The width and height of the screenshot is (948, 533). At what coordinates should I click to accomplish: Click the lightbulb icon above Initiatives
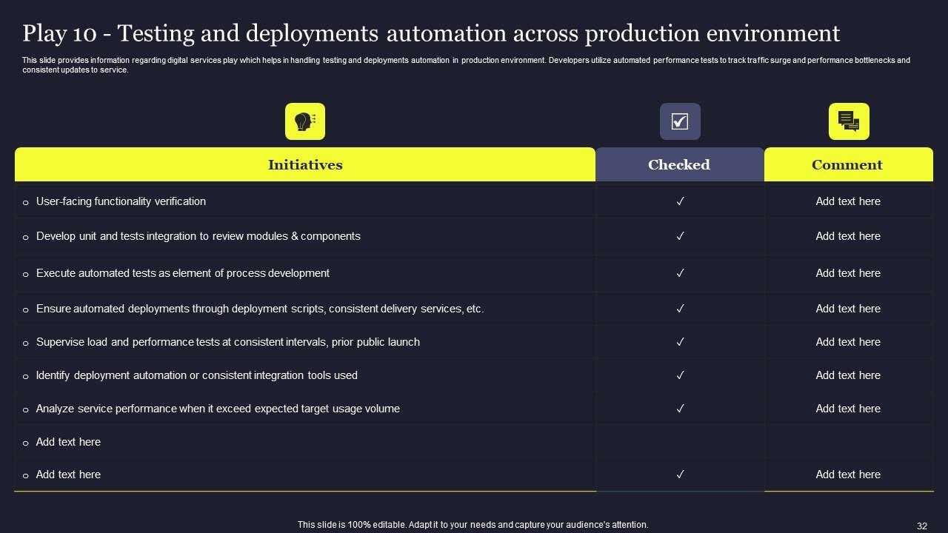[x=305, y=121]
